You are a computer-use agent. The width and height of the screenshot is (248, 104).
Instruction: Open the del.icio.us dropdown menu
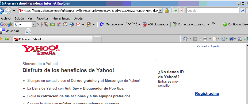tap(22, 31)
